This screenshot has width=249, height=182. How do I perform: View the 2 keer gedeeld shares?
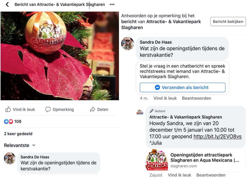18,134
